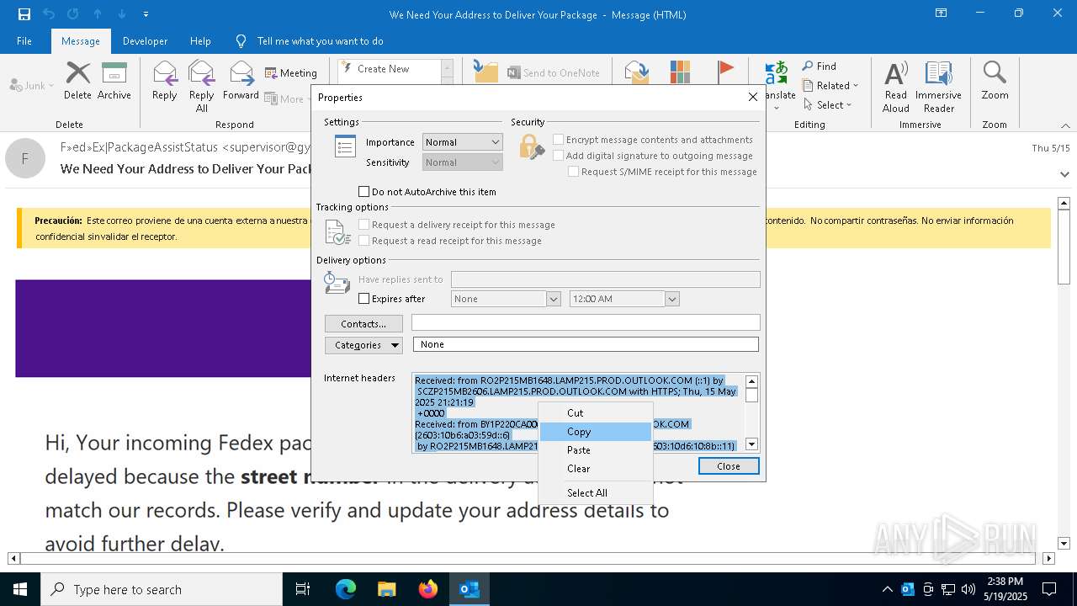Image resolution: width=1077 pixels, height=606 pixels.
Task: Toggle Do not AutoArchive this item
Action: pyautogui.click(x=364, y=192)
